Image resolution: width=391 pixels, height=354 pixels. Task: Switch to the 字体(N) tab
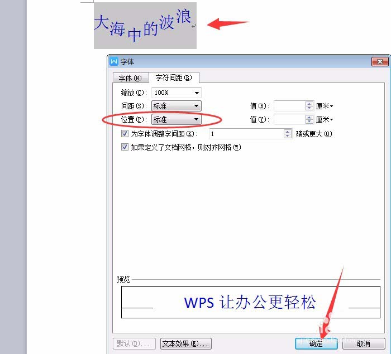(130, 78)
